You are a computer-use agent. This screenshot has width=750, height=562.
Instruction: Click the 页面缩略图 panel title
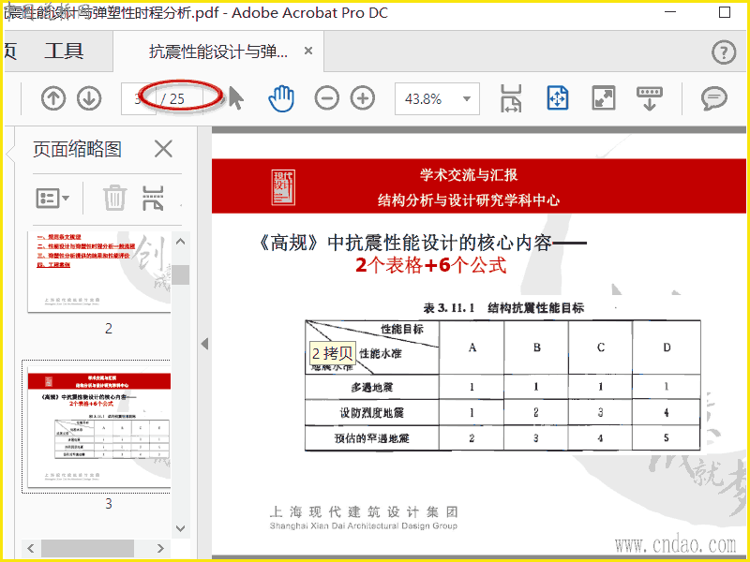click(77, 149)
